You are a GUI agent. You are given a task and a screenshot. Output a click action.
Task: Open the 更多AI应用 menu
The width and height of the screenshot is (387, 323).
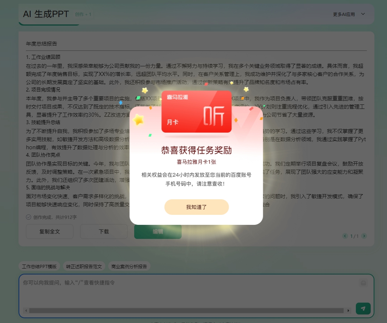pyautogui.click(x=345, y=14)
